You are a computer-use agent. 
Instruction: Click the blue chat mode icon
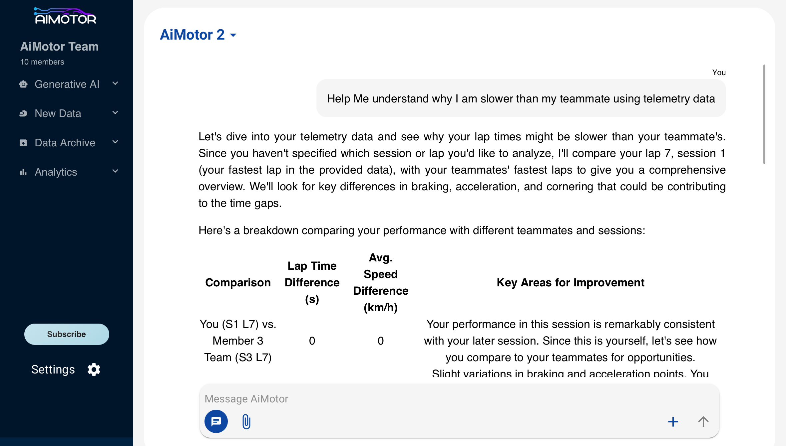pos(216,421)
